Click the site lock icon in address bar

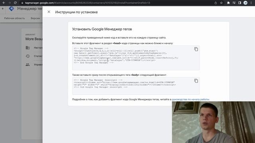tap(22, 3)
